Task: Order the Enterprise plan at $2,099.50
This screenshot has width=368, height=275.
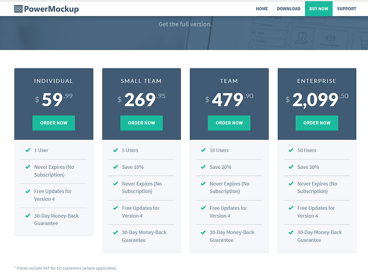Action: tap(317, 123)
